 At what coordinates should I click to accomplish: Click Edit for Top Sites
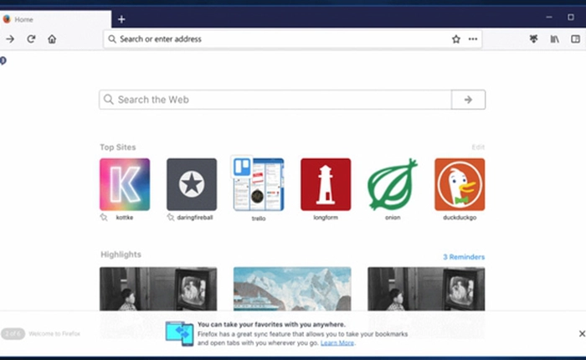[478, 147]
